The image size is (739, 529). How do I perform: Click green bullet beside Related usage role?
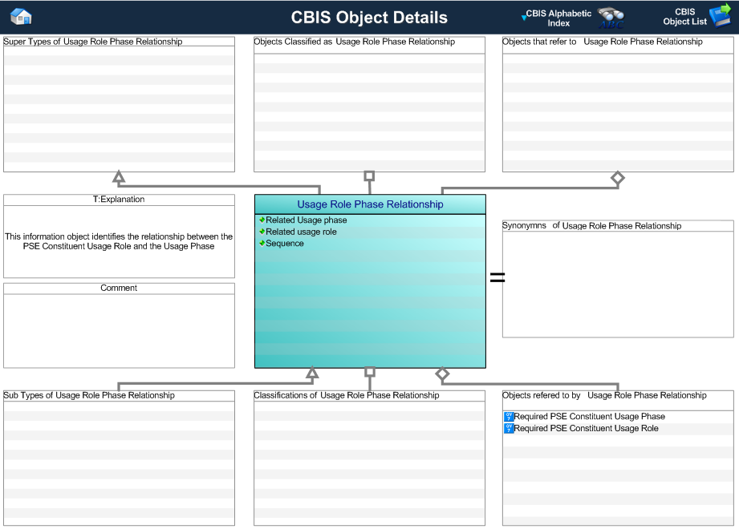click(262, 232)
